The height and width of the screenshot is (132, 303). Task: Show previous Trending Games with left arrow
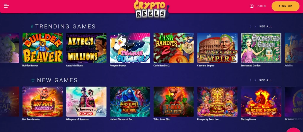tap(250, 26)
